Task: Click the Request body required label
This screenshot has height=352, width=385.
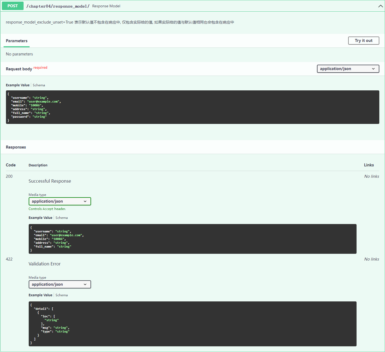Action: coord(40,68)
